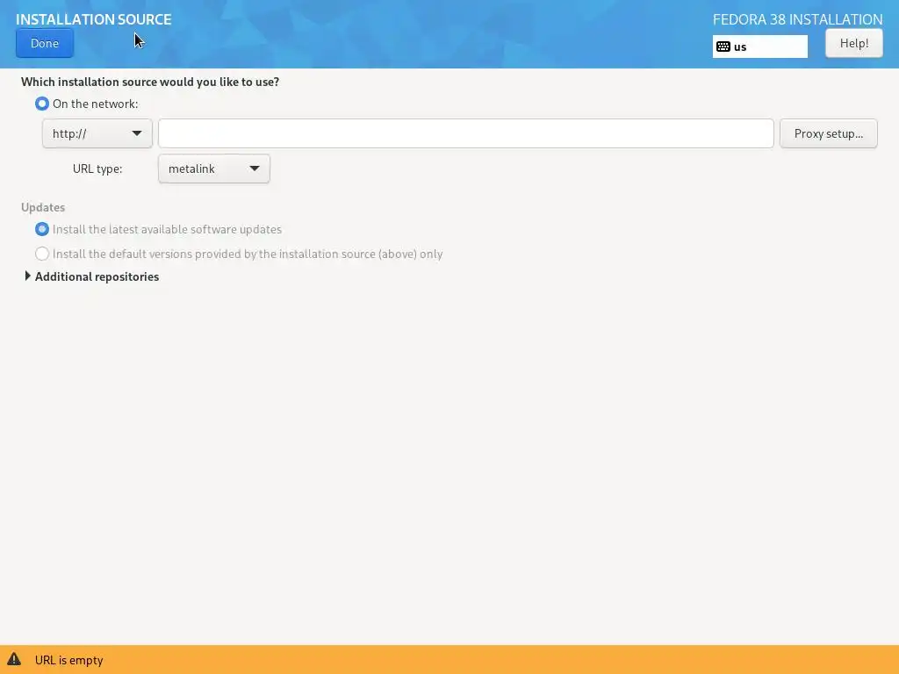Open the Help! button

[853, 44]
